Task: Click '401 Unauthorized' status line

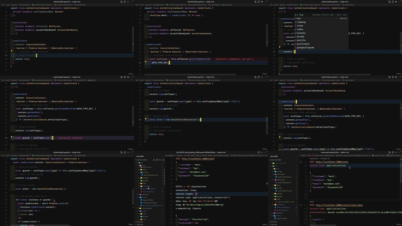Action: 191,187
